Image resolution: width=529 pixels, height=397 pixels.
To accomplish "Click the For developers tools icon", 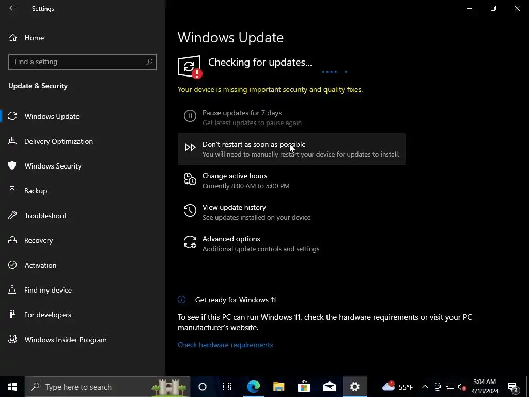I will tap(12, 314).
